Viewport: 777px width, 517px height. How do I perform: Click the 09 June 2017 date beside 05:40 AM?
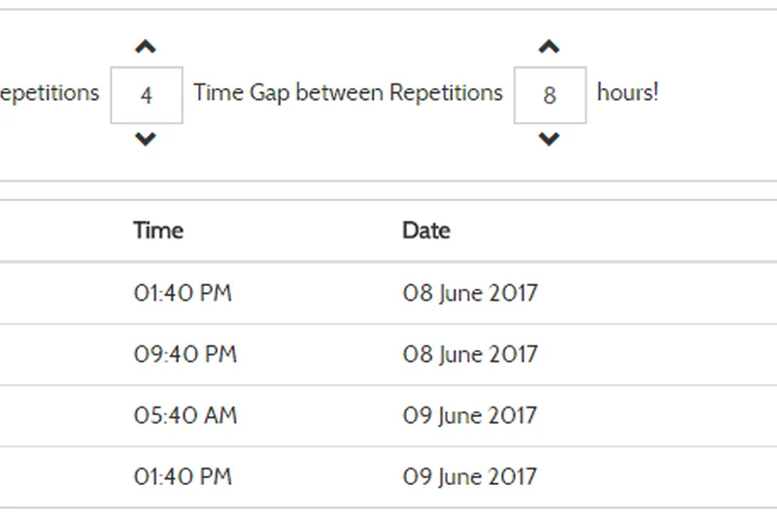coord(470,416)
